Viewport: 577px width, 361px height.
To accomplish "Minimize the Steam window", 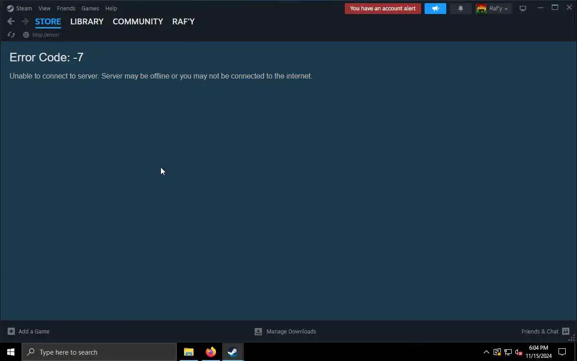I will click(540, 8).
